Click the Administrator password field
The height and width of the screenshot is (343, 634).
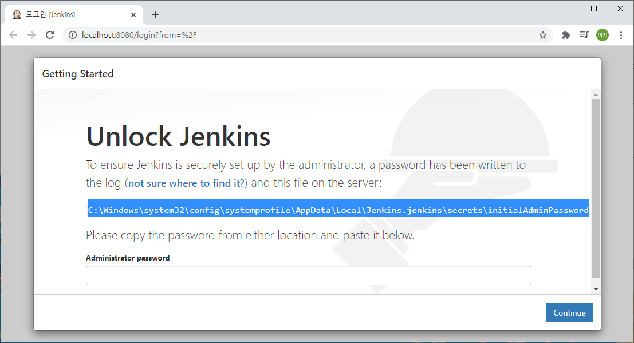click(309, 275)
